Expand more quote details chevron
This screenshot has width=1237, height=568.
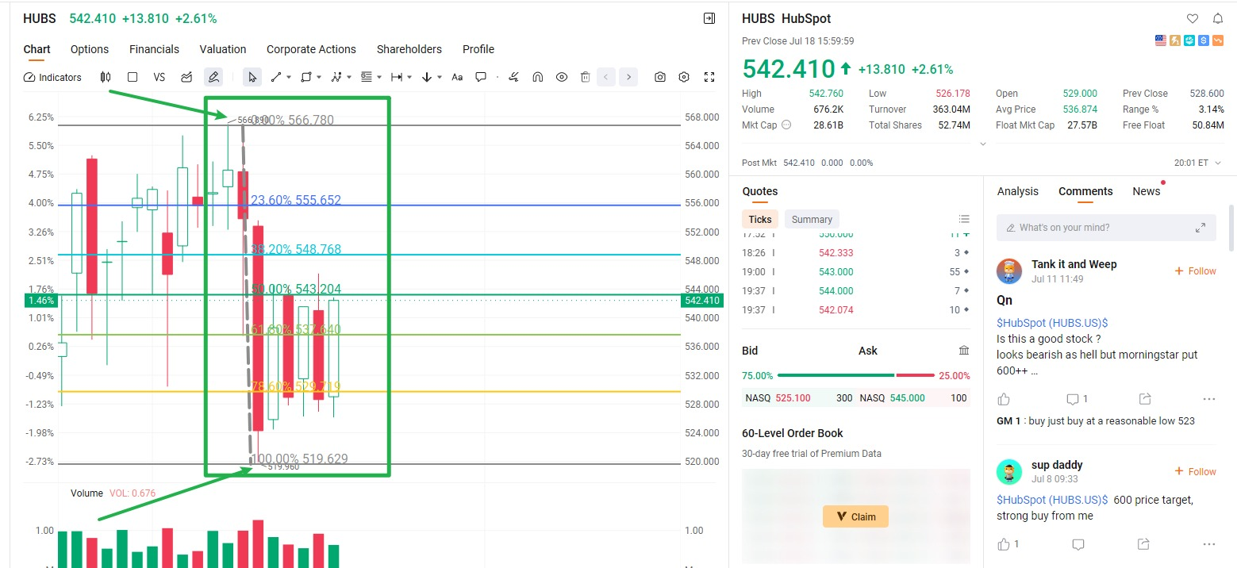point(983,144)
